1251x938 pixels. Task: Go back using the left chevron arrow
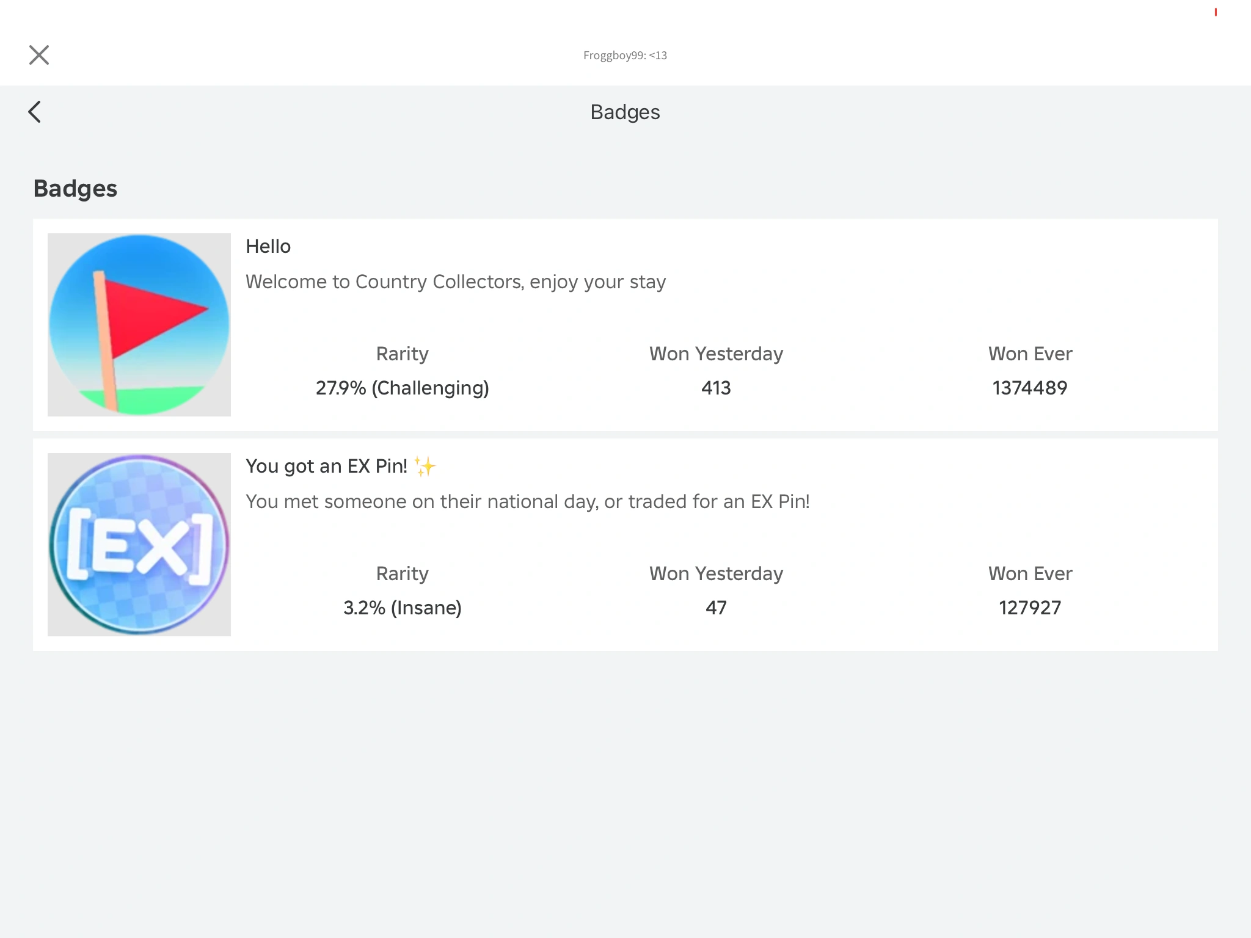(x=35, y=112)
